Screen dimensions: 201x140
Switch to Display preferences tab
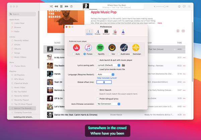click(x=97, y=32)
